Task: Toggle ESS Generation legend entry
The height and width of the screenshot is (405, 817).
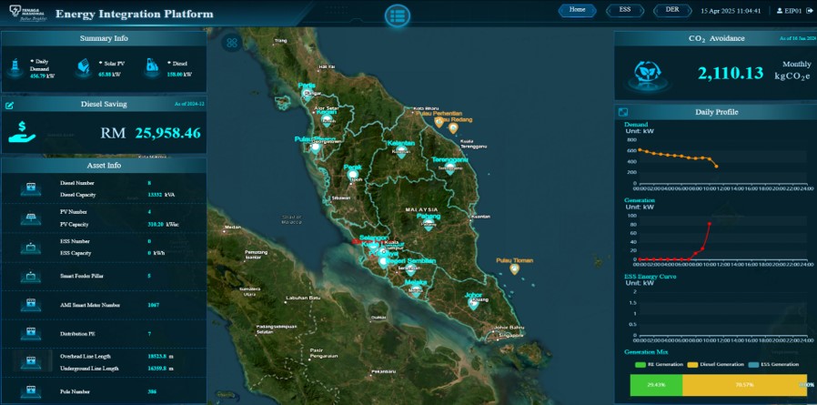Action: 775,364
